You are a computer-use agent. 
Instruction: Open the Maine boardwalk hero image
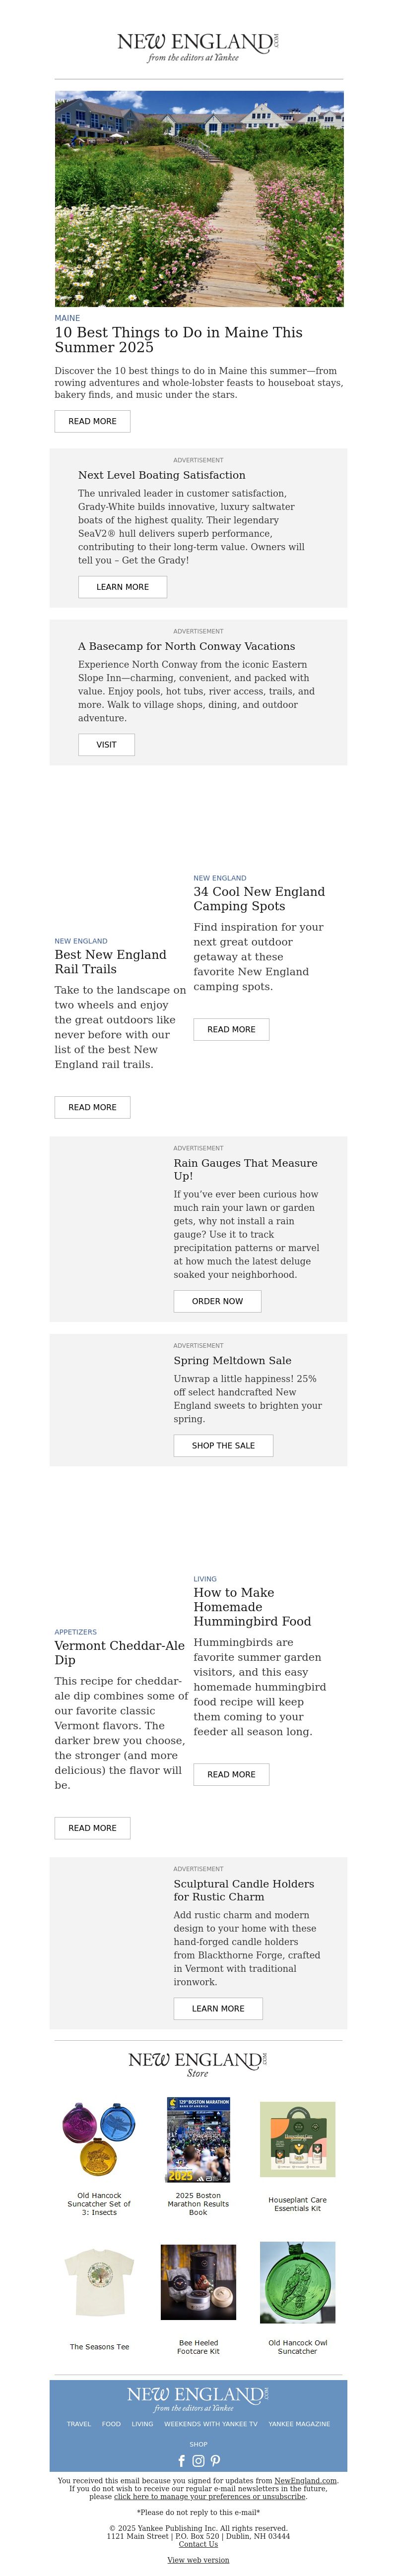click(199, 199)
